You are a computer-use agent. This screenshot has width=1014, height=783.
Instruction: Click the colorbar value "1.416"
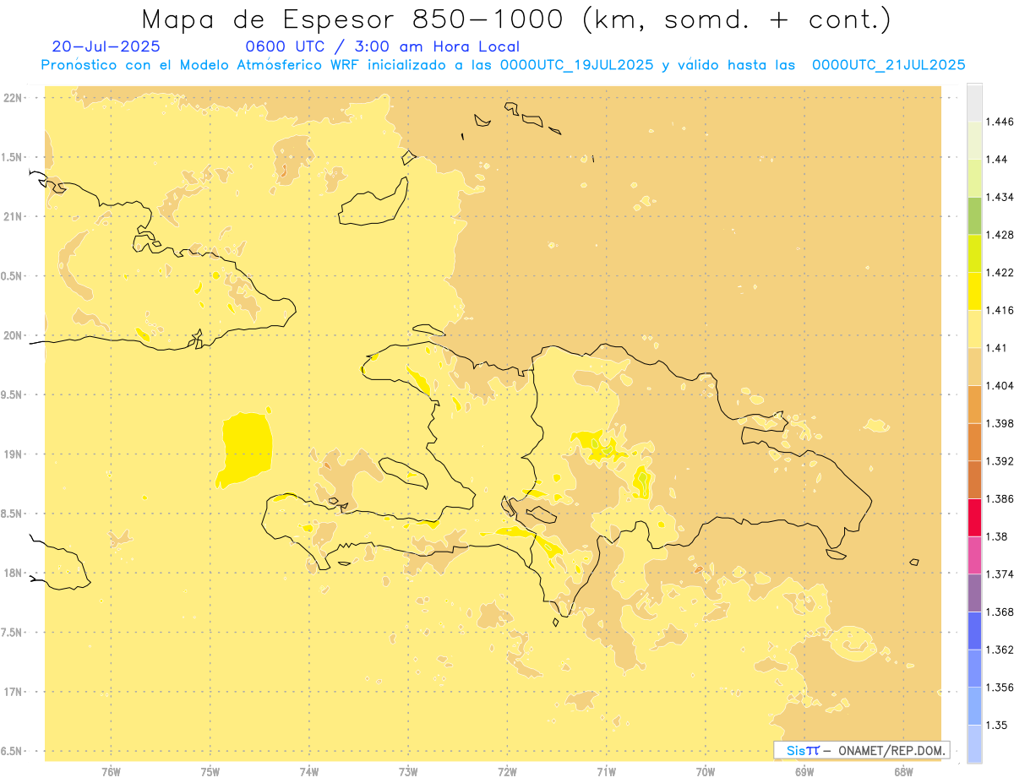(1000, 310)
